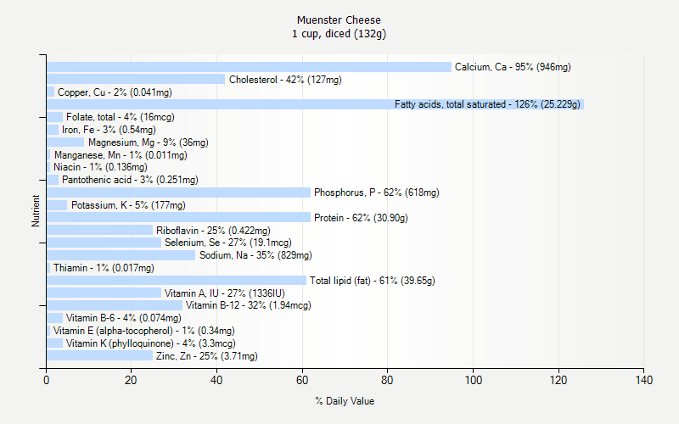Click the 100 tick on x-axis
Screen dimensions: 679x424
tap(473, 381)
